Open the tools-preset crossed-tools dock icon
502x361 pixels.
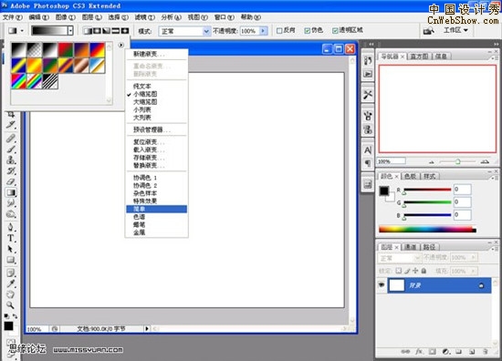(x=368, y=94)
